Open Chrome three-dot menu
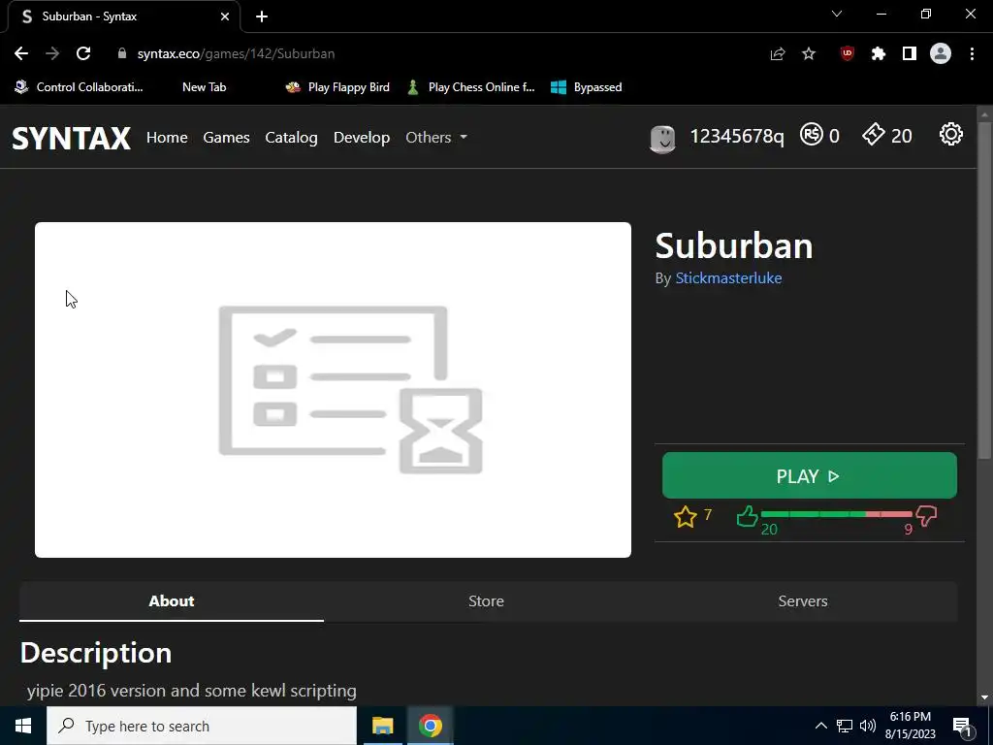Viewport: 993px width, 745px height. (x=972, y=54)
